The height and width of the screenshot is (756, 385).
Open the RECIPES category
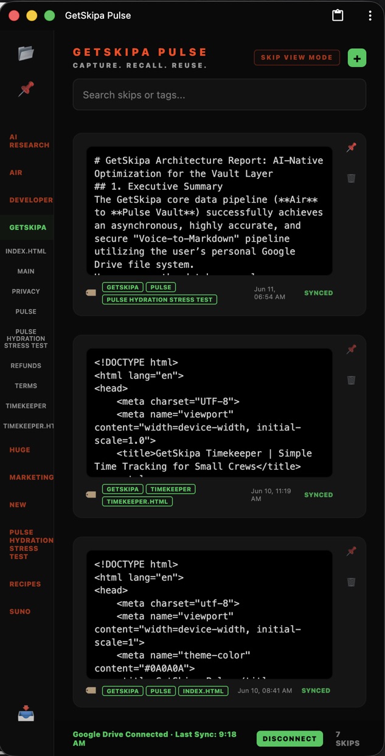25,584
